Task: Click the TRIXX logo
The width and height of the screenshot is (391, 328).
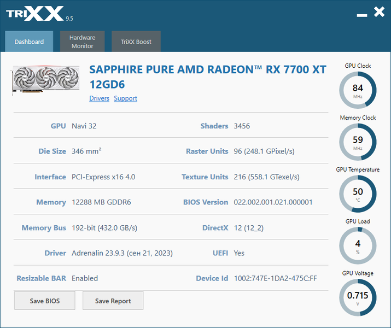Action: [39, 14]
